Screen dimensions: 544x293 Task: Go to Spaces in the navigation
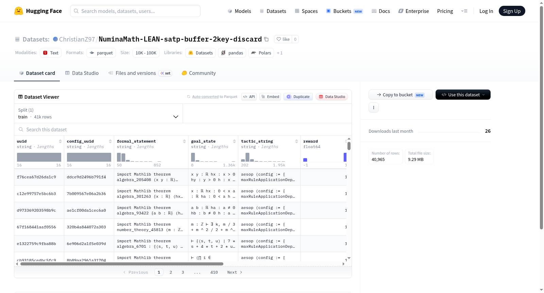[306, 11]
